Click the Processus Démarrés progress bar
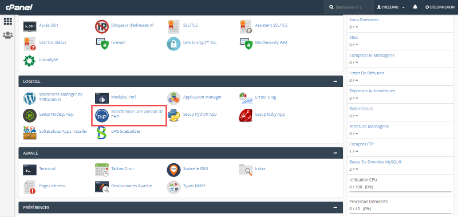The image size is (458, 217). click(x=400, y=214)
